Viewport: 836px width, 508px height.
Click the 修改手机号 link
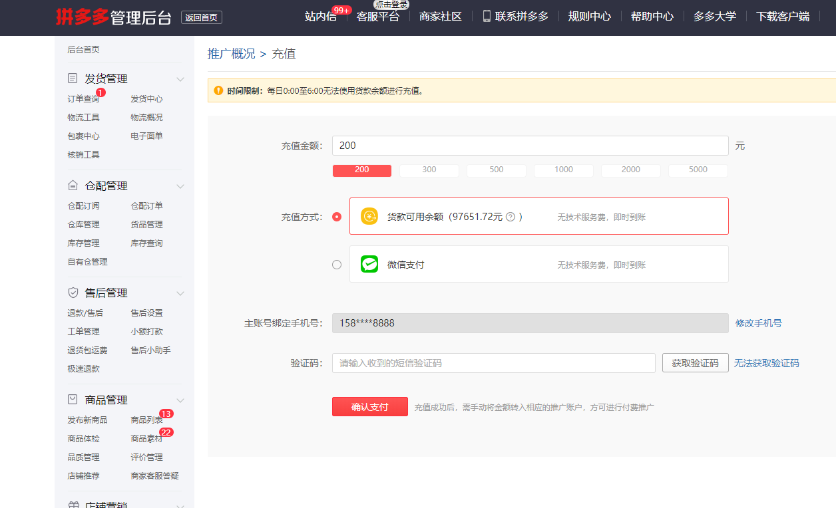pos(758,323)
